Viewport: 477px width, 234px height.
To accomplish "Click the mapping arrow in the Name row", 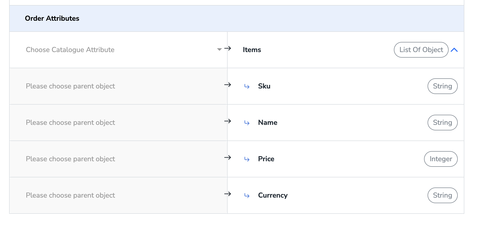I will 228,121.
